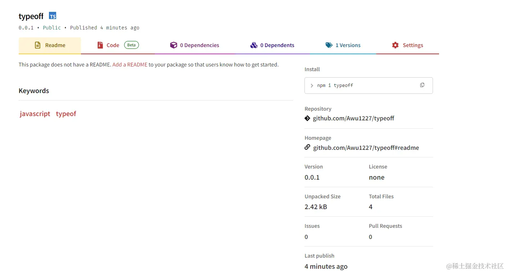Click the 0.0.1 version under title
The height and width of the screenshot is (272, 506).
[x=26, y=28]
